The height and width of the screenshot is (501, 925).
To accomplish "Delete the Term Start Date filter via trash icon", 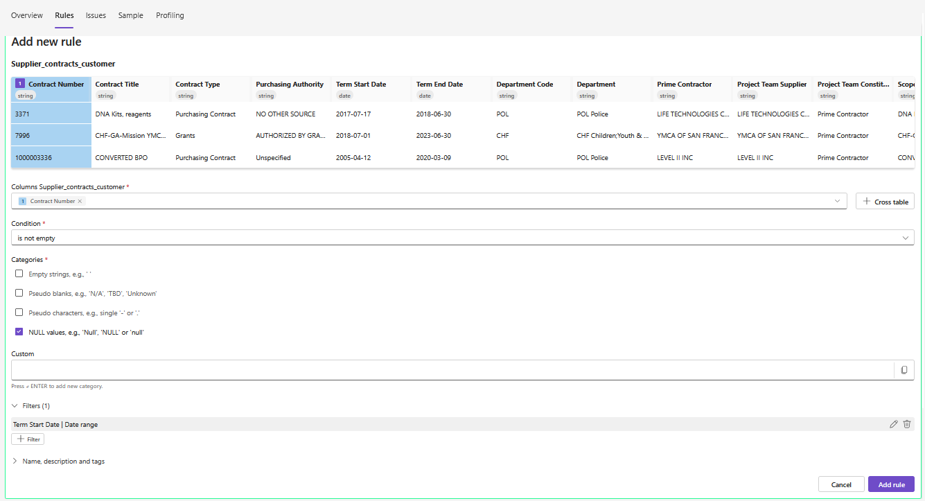I will [907, 424].
